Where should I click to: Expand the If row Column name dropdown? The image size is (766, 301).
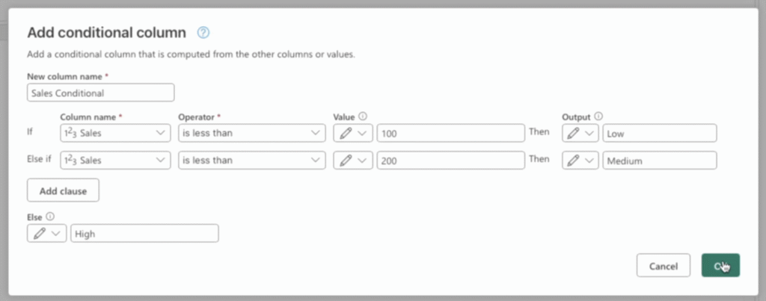[114, 133]
